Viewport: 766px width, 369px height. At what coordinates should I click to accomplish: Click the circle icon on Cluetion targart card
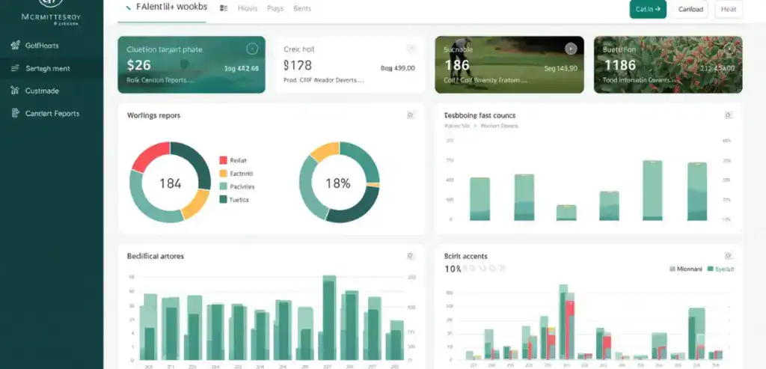(252, 49)
